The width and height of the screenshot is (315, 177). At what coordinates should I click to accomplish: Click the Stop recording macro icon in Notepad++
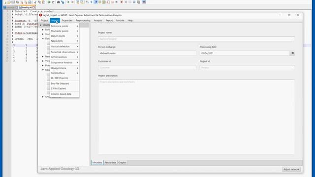[126, 2]
